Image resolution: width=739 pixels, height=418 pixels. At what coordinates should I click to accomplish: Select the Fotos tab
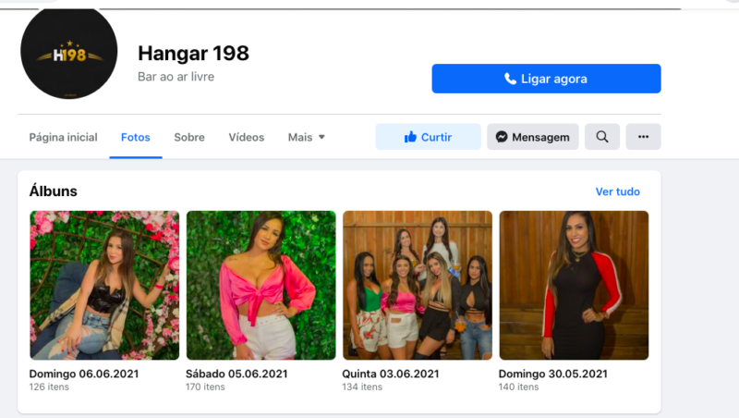tap(136, 137)
